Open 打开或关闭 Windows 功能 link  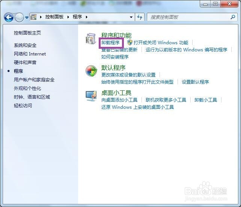tap(161, 42)
